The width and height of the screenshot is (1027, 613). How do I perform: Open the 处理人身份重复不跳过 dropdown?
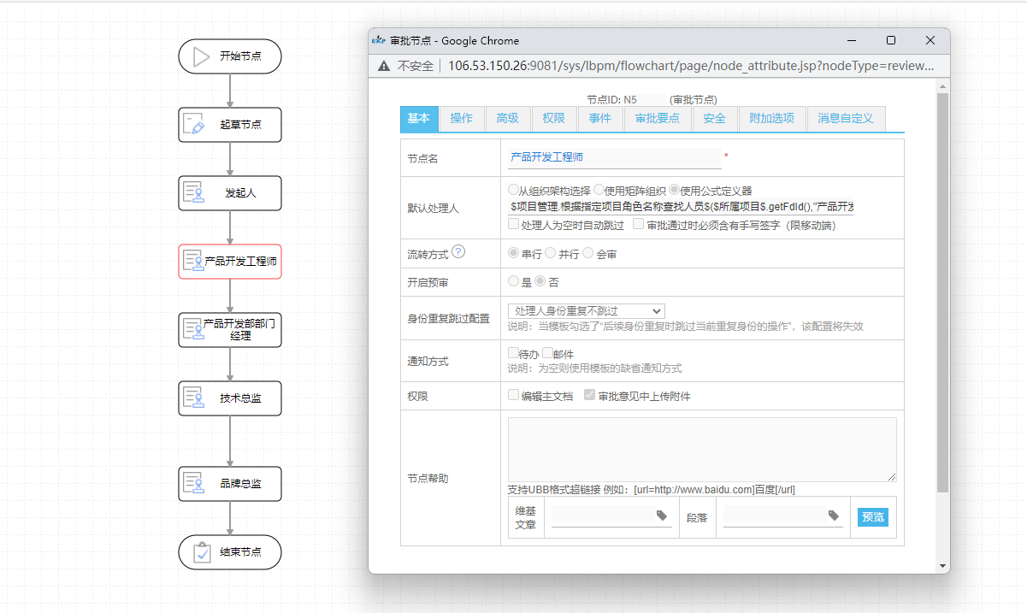(586, 311)
